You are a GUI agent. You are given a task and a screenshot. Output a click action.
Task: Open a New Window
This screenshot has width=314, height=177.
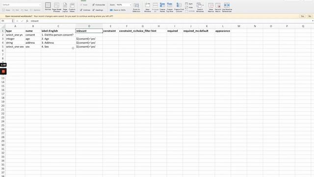(148, 7)
